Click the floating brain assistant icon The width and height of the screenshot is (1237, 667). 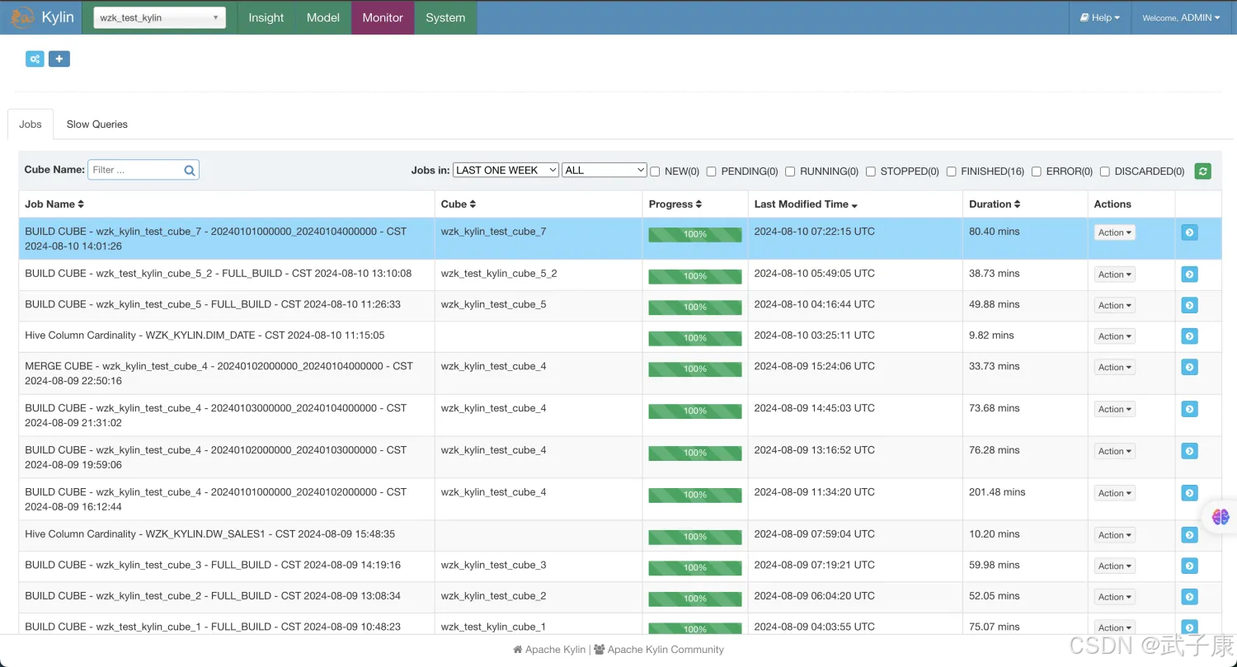pyautogui.click(x=1221, y=517)
